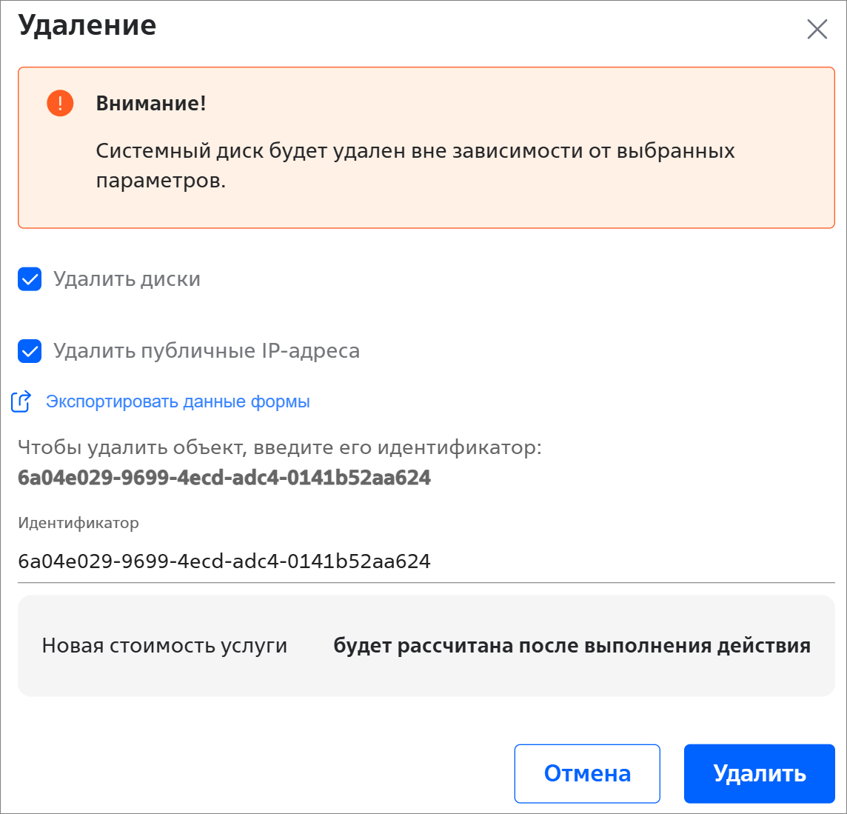Click the Чтобы удалить объект instruction text
Screen dimensions: 847x814
point(280,447)
